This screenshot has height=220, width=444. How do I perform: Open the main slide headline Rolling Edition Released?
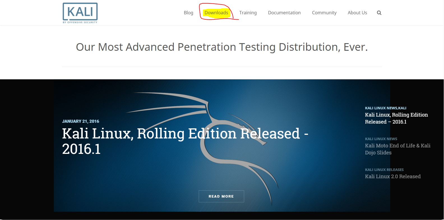pyautogui.click(x=185, y=141)
